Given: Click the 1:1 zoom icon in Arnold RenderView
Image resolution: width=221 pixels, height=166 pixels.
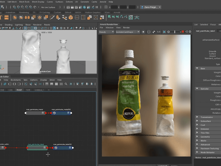Looking at the screenshot, I should pos(158,32).
